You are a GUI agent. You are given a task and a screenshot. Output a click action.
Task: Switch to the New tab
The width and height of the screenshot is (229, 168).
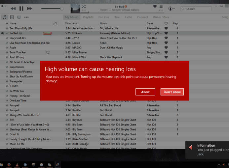coord(117,17)
